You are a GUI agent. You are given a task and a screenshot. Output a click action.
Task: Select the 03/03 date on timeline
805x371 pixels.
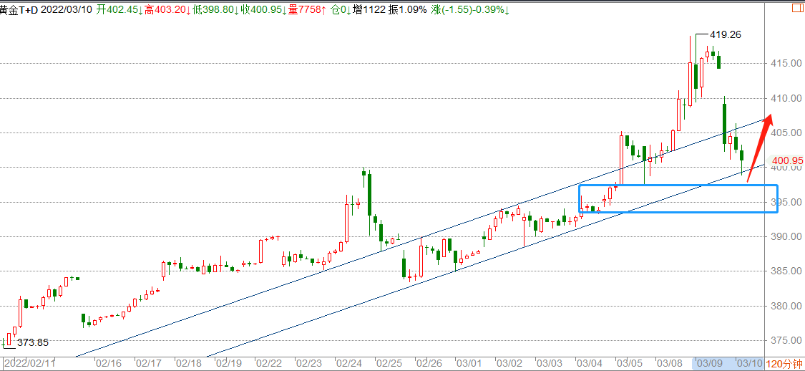549,363
